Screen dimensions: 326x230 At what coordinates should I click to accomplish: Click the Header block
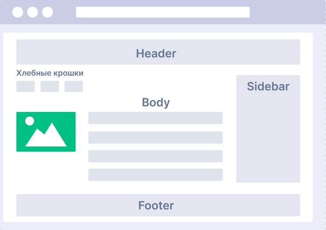tap(158, 52)
